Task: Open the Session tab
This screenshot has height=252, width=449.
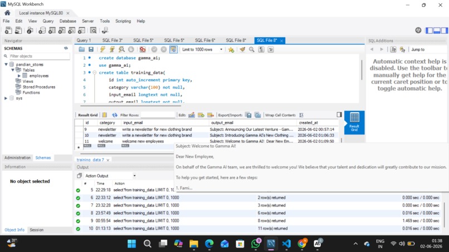Action: 37,230
